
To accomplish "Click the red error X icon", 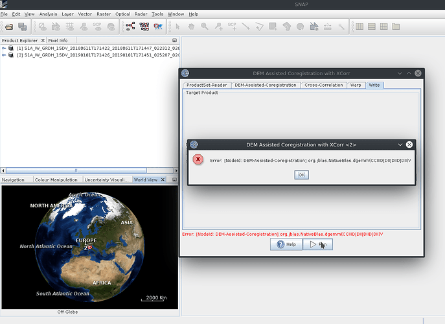I will [198, 159].
